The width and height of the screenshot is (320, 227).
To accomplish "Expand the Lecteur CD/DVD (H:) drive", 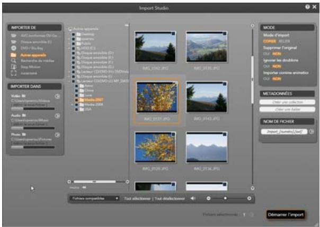I will pyautogui.click(x=69, y=72).
